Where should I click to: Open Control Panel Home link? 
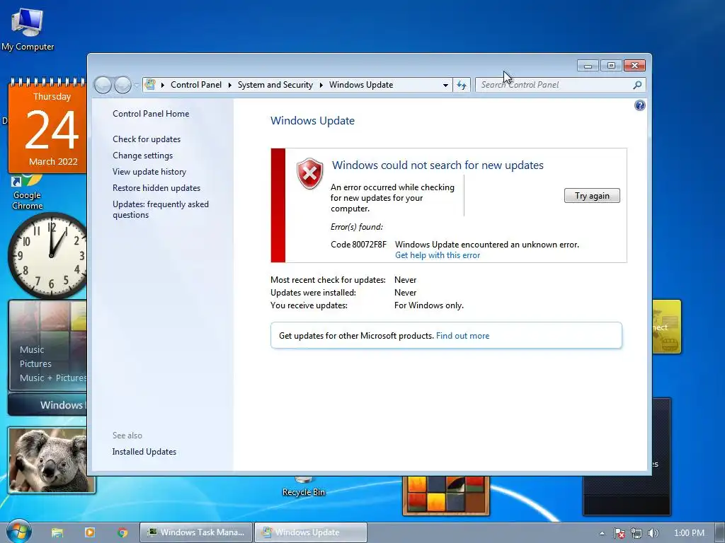(151, 114)
